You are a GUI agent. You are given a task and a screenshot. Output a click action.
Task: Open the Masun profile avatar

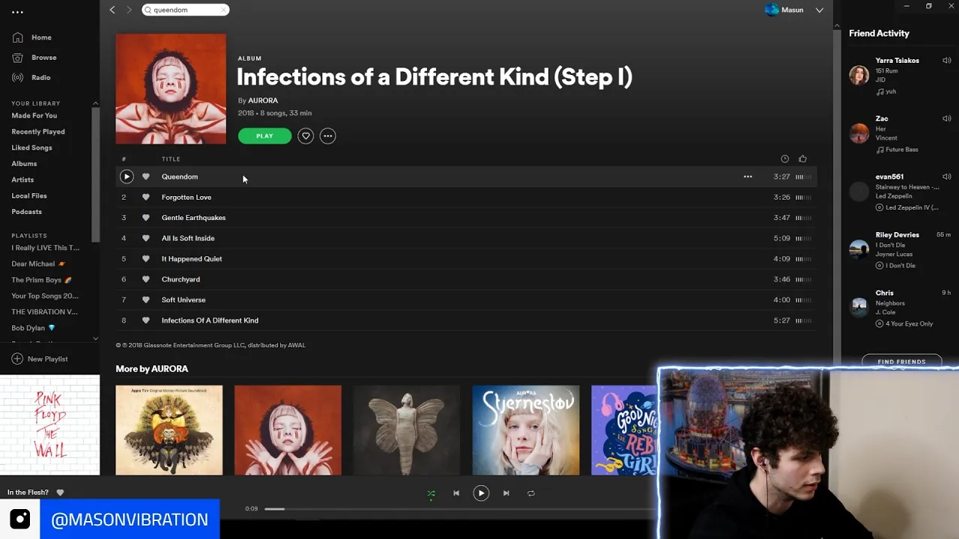click(x=772, y=10)
